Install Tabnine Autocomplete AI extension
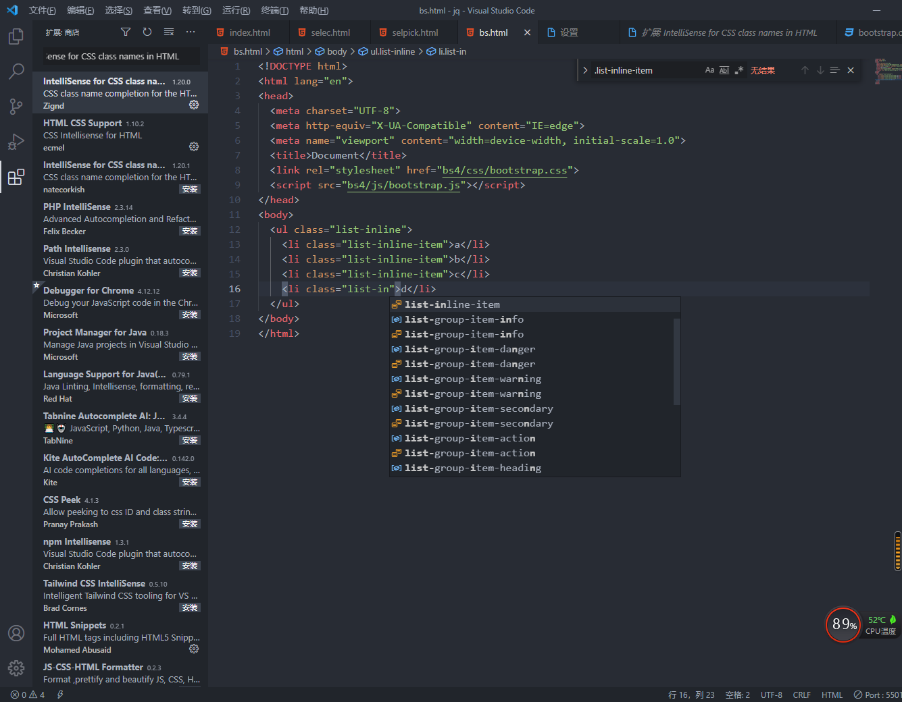This screenshot has width=902, height=702. (190, 440)
